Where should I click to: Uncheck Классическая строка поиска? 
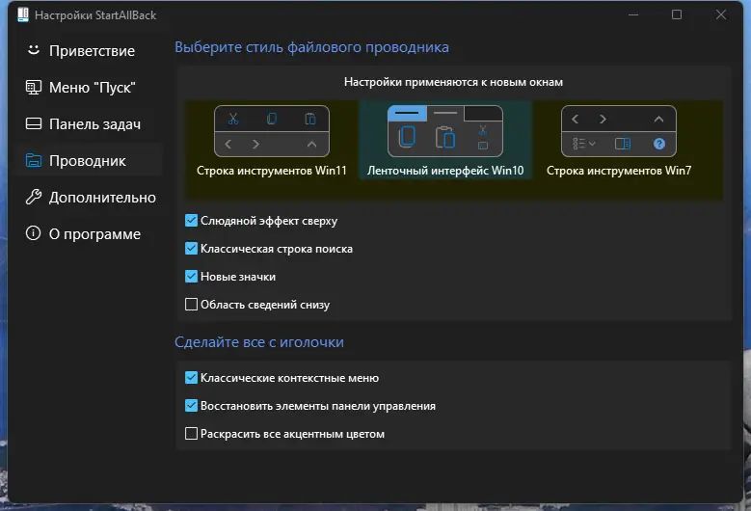pyautogui.click(x=191, y=248)
